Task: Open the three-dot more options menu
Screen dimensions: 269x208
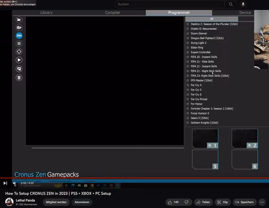Action: tap(262, 202)
